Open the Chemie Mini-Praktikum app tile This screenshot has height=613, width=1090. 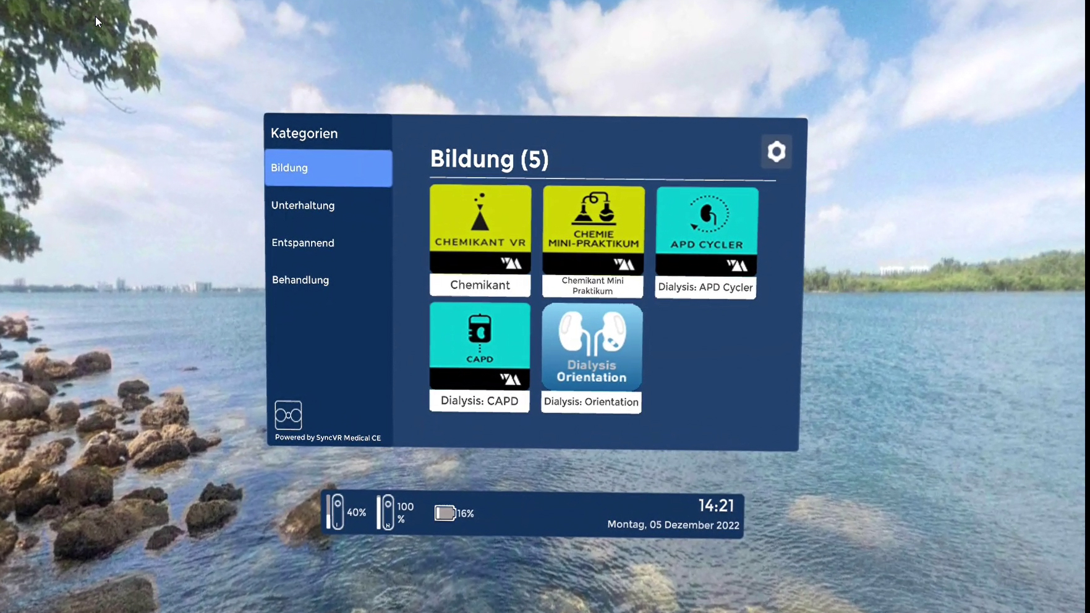(x=594, y=230)
